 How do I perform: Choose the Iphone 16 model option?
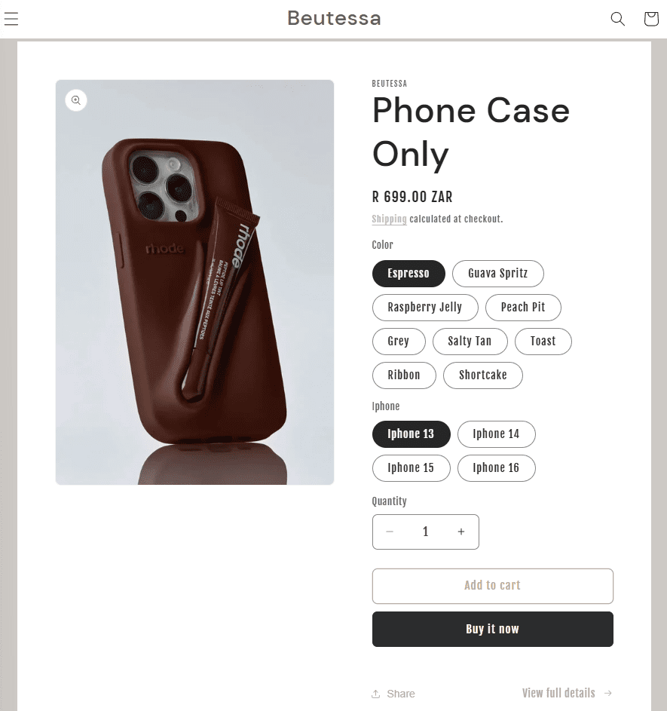pos(496,468)
